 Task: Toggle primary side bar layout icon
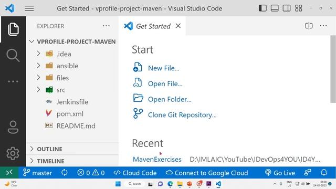pyautogui.click(x=262, y=8)
